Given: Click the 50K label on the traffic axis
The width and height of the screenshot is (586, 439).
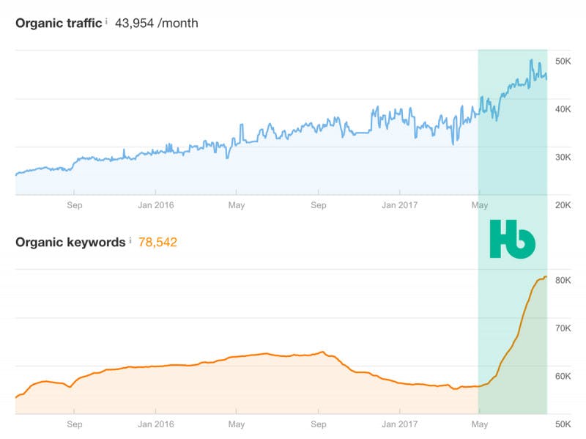Looking at the screenshot, I should [x=563, y=62].
